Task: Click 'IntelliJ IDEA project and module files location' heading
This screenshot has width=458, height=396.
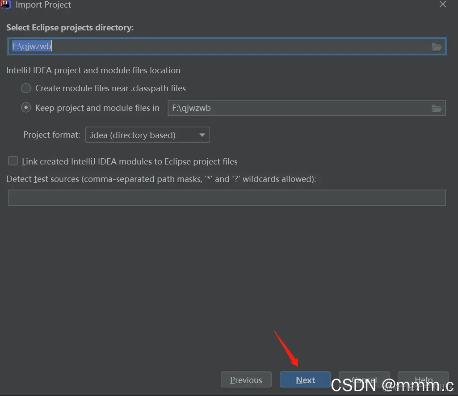Action: tap(93, 71)
